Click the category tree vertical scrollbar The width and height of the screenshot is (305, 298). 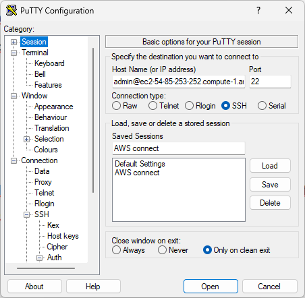point(93,120)
